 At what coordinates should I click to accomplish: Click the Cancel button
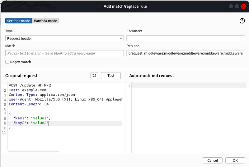click(213, 160)
